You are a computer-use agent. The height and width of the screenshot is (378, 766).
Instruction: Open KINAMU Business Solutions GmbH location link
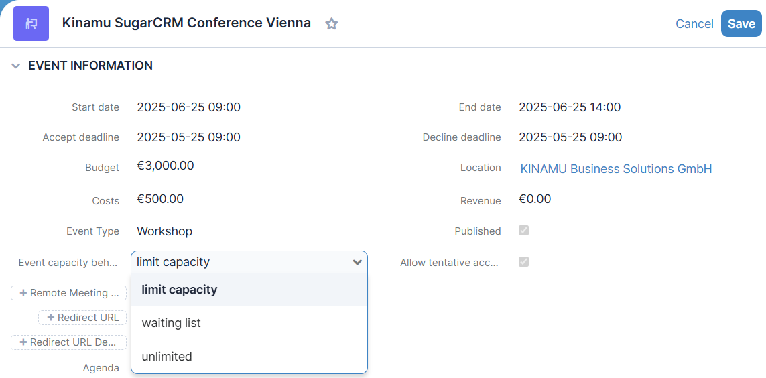click(616, 169)
